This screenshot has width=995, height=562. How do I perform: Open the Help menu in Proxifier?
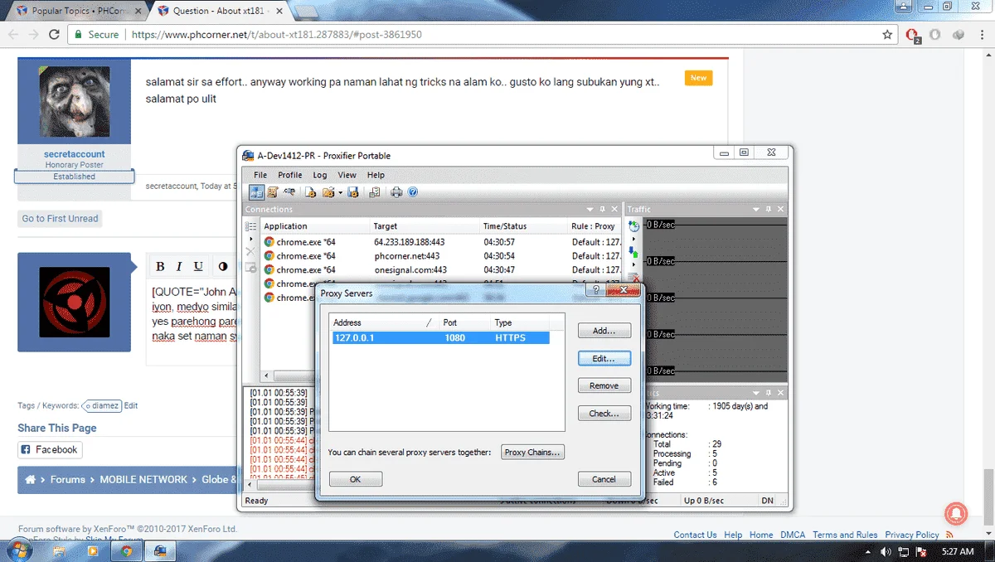[x=376, y=175]
